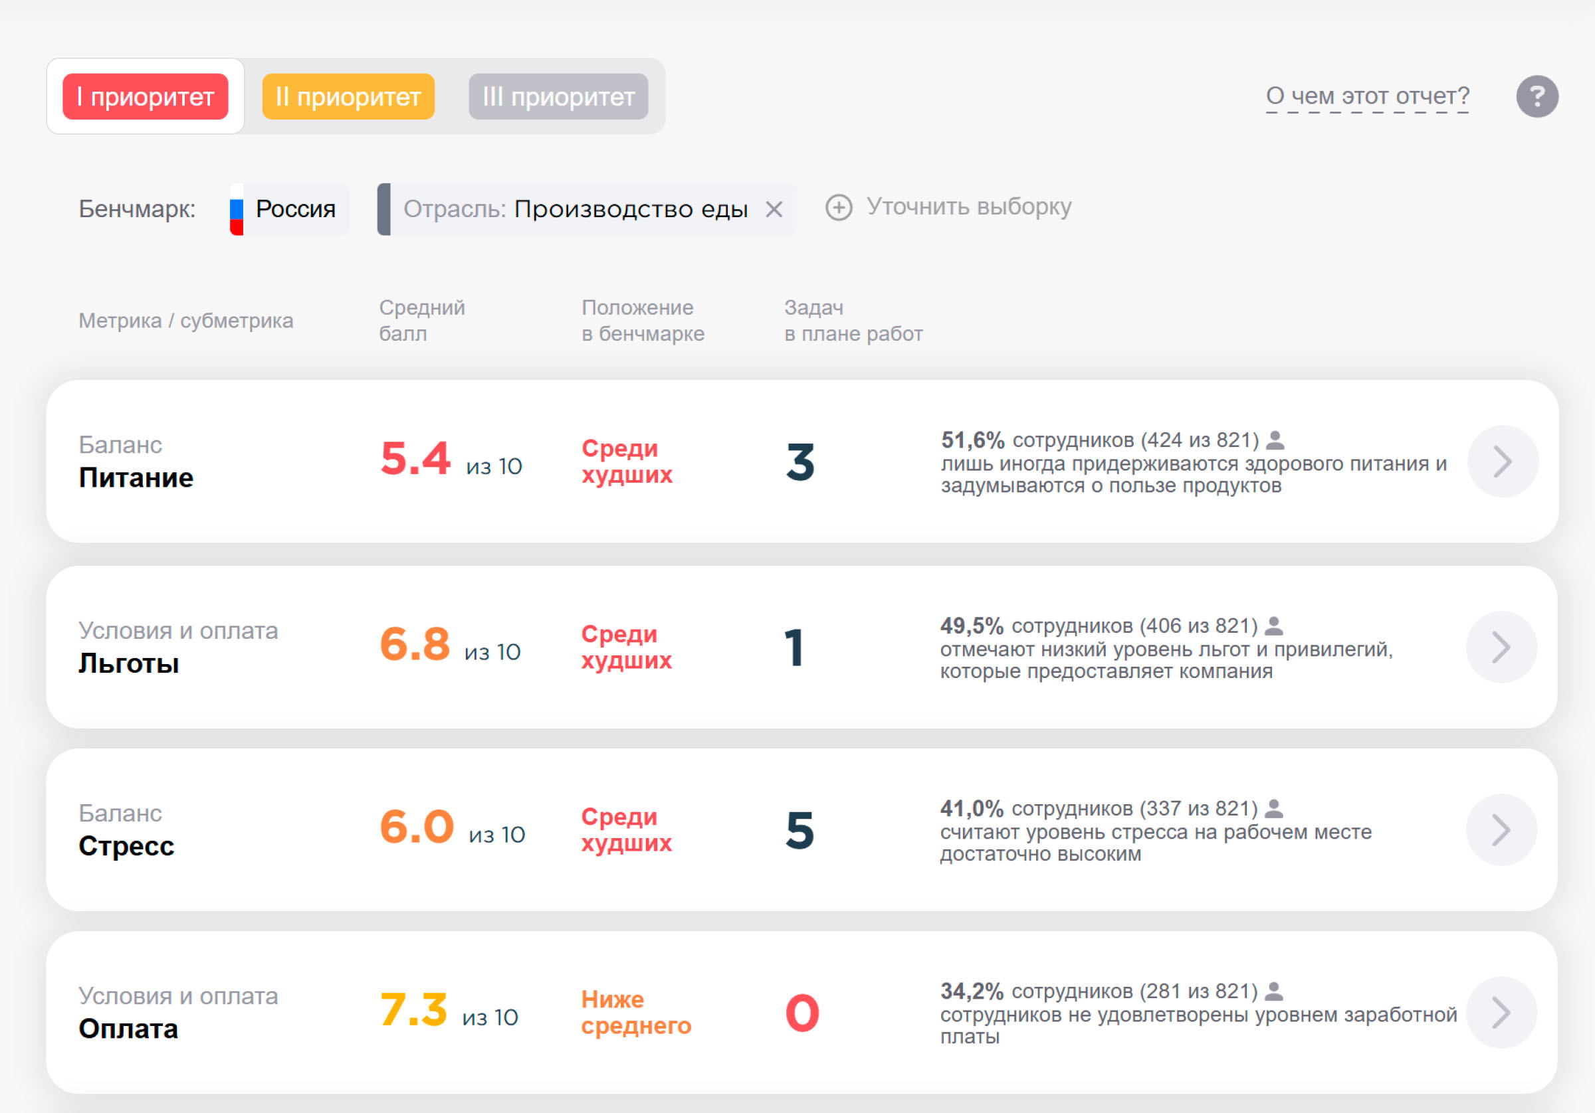Open the 'О чем этот отчет?' link
This screenshot has width=1595, height=1113.
pos(1367,96)
